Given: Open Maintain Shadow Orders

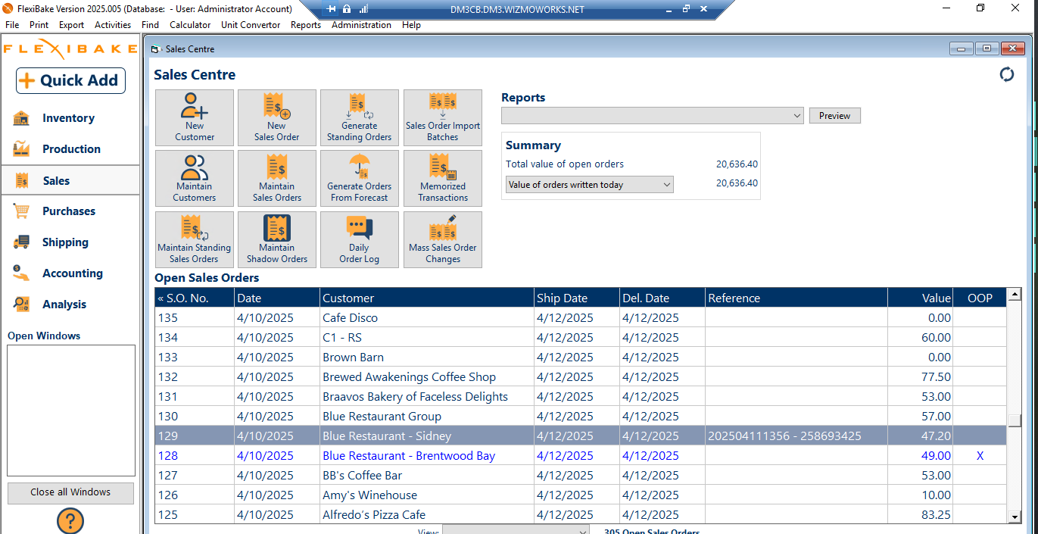Looking at the screenshot, I should (277, 239).
